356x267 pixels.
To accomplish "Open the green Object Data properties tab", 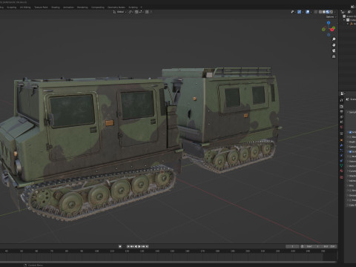I will (x=341, y=165).
